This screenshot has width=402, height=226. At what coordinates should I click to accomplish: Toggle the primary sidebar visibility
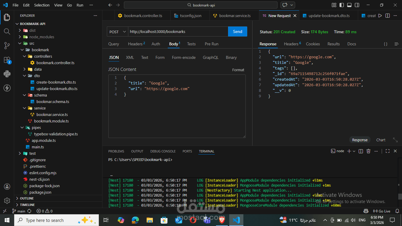342,5
